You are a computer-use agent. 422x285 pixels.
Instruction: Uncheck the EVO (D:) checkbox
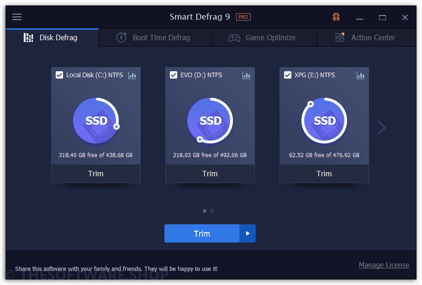pos(174,75)
